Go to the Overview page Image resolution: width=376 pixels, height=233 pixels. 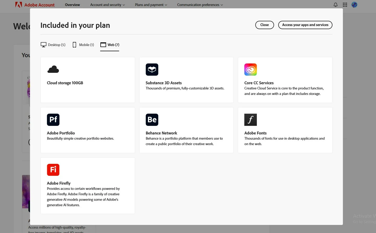pos(72,5)
